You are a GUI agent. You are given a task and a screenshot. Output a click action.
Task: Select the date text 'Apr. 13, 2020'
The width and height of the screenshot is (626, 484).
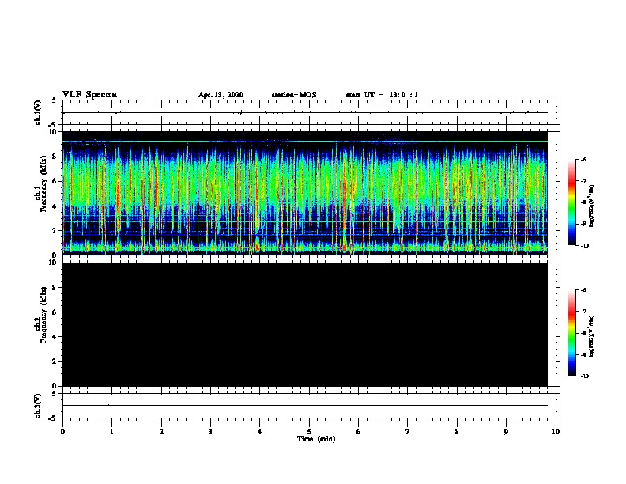[x=221, y=95]
